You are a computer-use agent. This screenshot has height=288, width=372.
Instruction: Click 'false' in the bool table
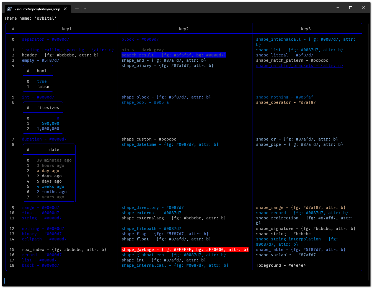[43, 87]
